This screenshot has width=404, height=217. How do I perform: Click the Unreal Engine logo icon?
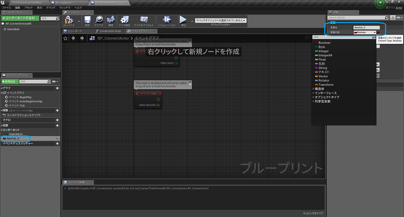click(3, 2)
